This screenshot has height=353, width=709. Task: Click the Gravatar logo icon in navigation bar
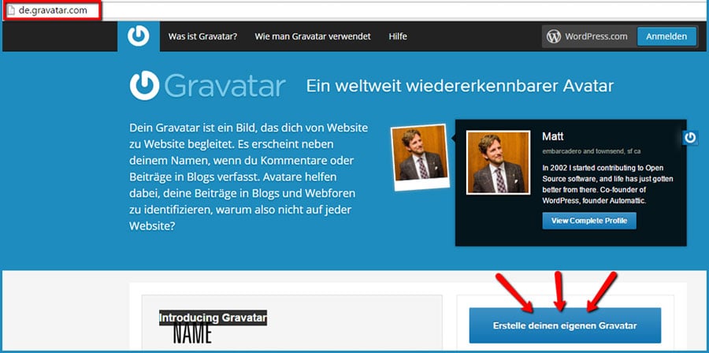point(139,36)
